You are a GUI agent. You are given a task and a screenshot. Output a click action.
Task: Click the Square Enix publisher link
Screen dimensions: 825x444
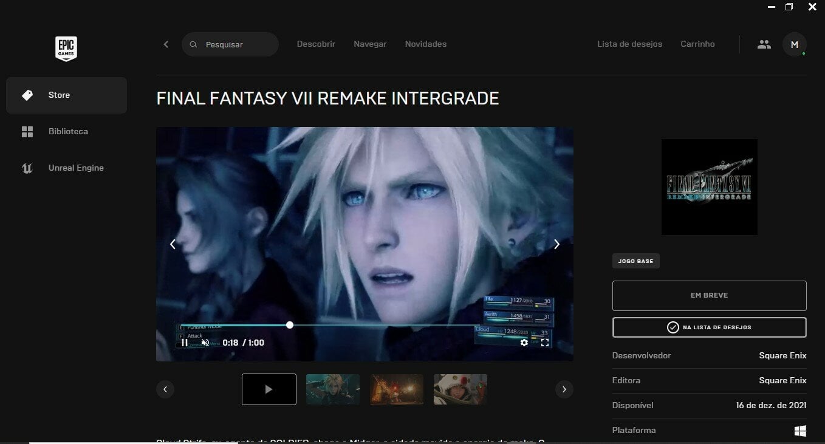[x=782, y=381]
